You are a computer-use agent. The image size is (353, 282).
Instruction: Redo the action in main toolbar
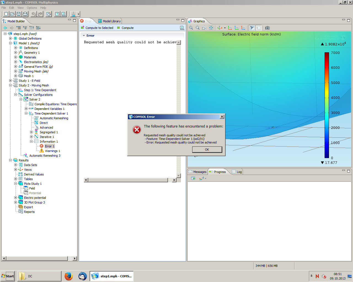(40, 14)
